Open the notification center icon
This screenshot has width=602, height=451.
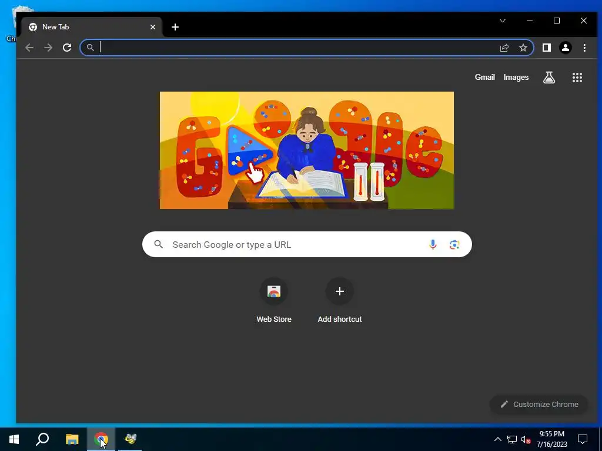[583, 439]
